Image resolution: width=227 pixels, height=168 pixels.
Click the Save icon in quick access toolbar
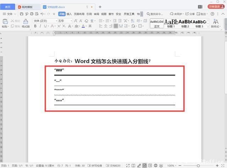coord(22,14)
